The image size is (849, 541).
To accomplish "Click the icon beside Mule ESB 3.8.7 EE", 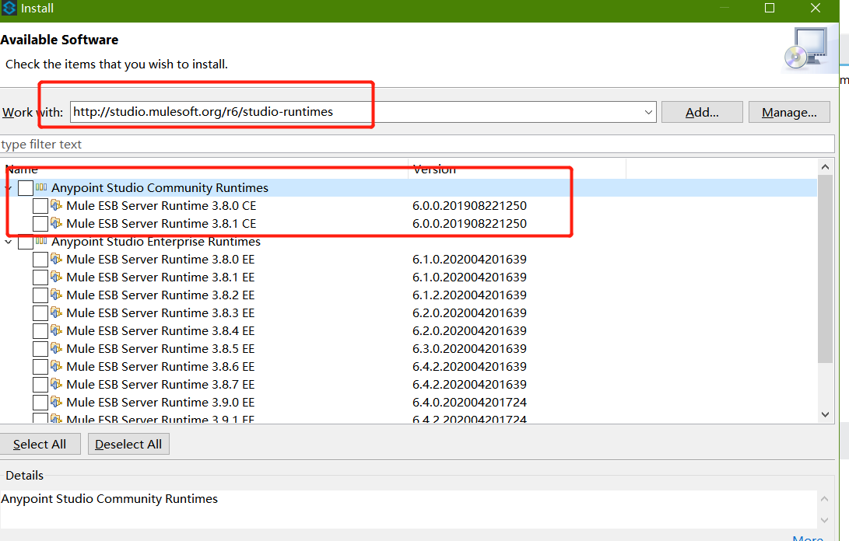I will pyautogui.click(x=56, y=383).
